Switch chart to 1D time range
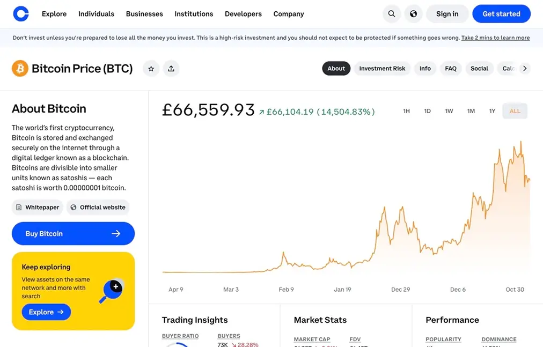Image resolution: width=543 pixels, height=347 pixels. click(x=427, y=111)
